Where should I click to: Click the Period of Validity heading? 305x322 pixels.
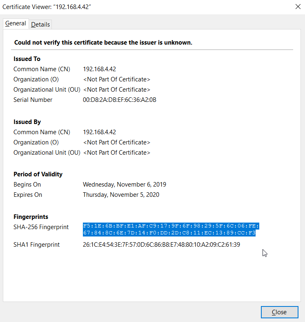pos(38,174)
